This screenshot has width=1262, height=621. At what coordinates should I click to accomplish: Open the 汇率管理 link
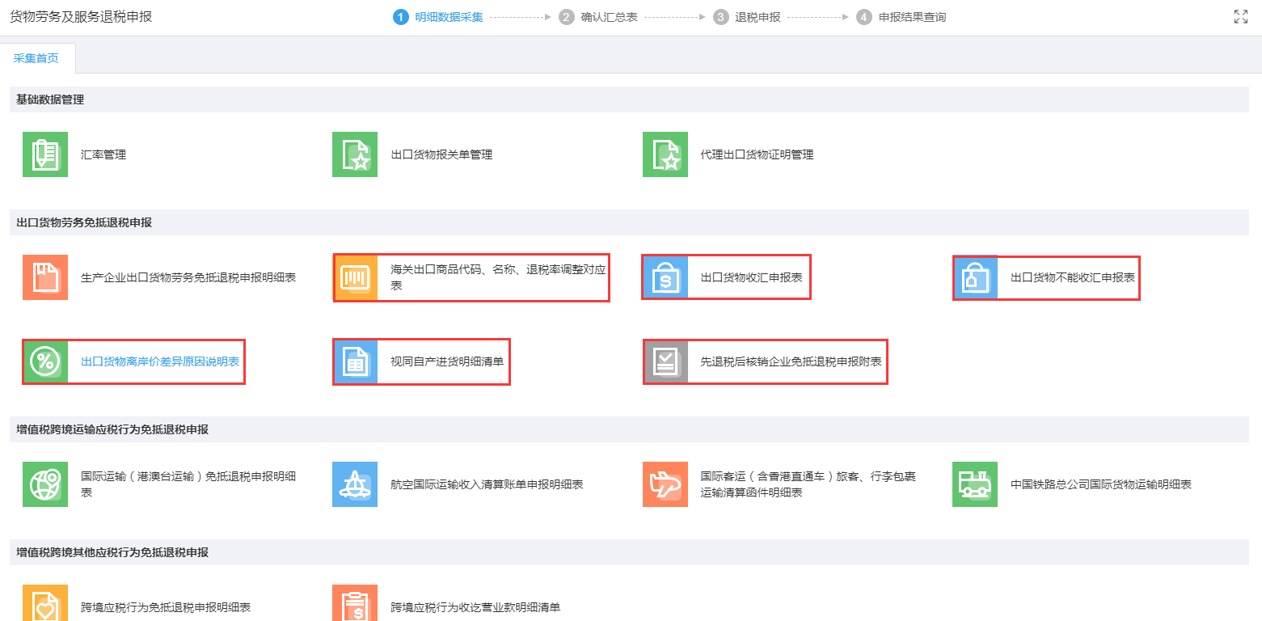[x=103, y=154]
